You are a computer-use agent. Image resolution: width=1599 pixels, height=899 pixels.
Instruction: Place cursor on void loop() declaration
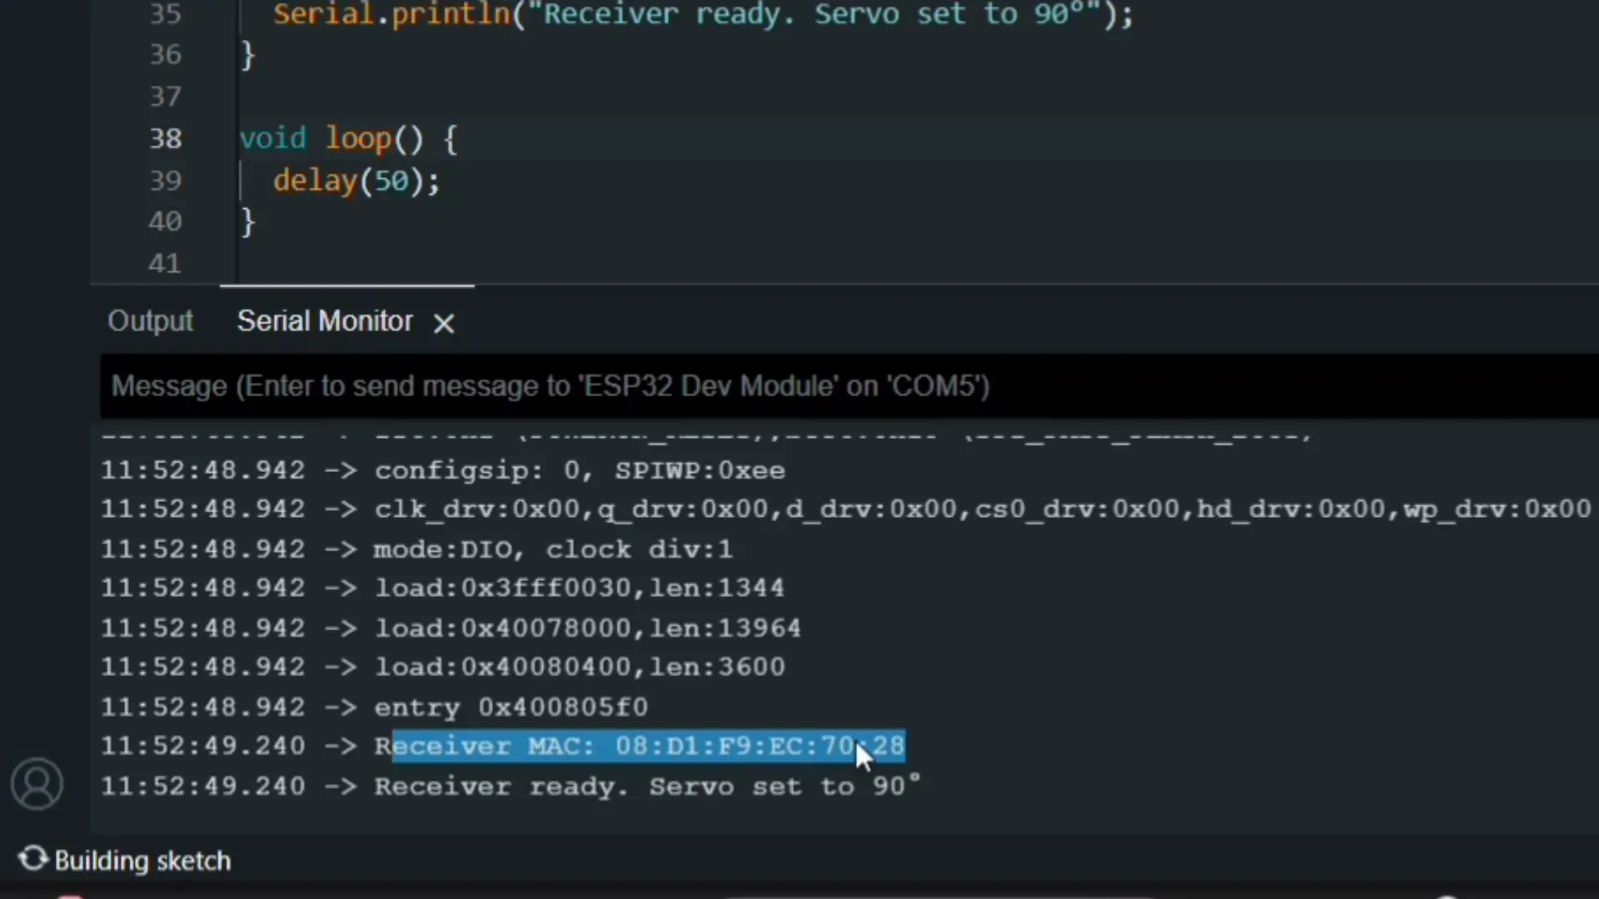(348, 138)
